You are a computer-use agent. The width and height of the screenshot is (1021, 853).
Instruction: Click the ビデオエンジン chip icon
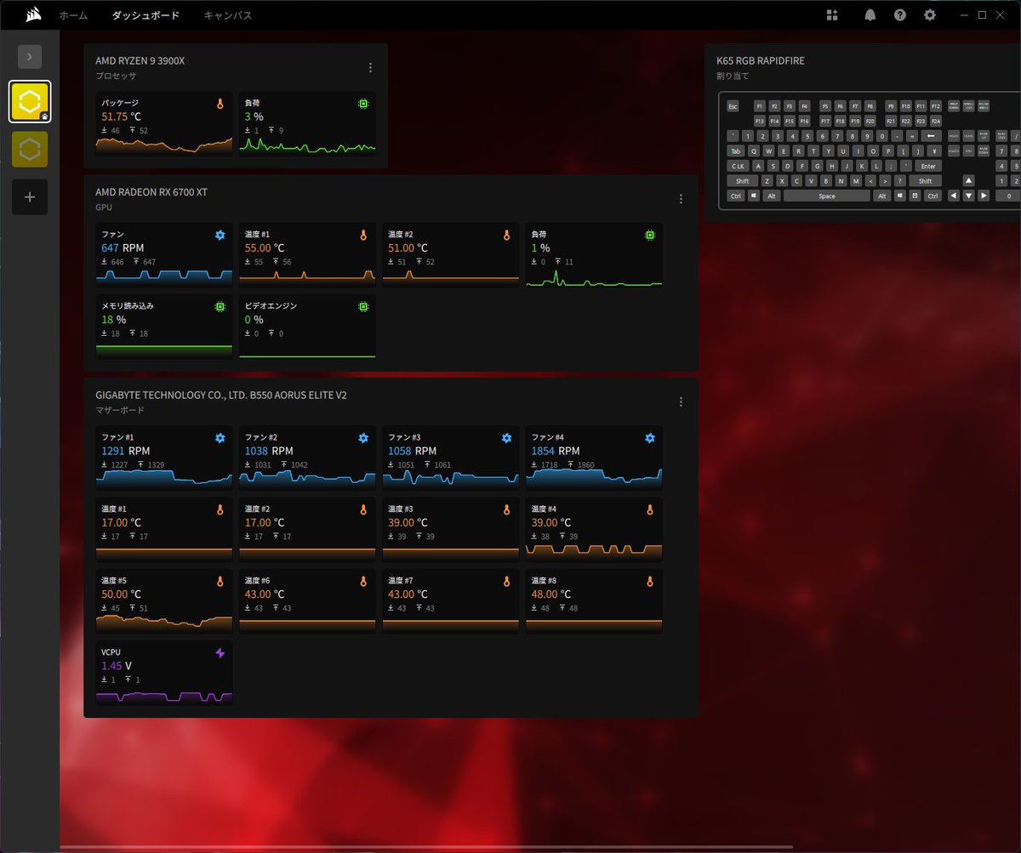coord(363,306)
